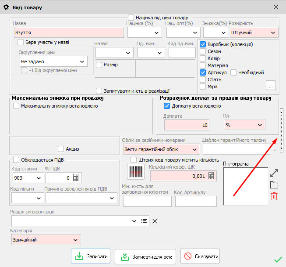Toggle the Акциз checkbox

coord(61,149)
